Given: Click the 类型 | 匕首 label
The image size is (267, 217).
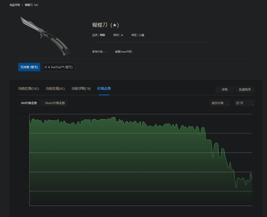Looking at the screenshot, I should coord(138,35).
